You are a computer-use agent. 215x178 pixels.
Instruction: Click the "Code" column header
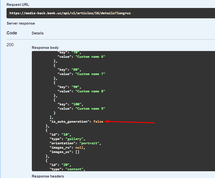(x=12, y=33)
